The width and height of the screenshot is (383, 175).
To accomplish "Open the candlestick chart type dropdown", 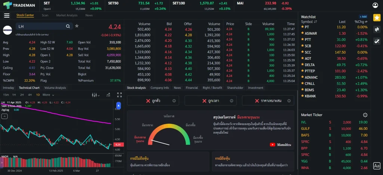I will coord(96,95).
